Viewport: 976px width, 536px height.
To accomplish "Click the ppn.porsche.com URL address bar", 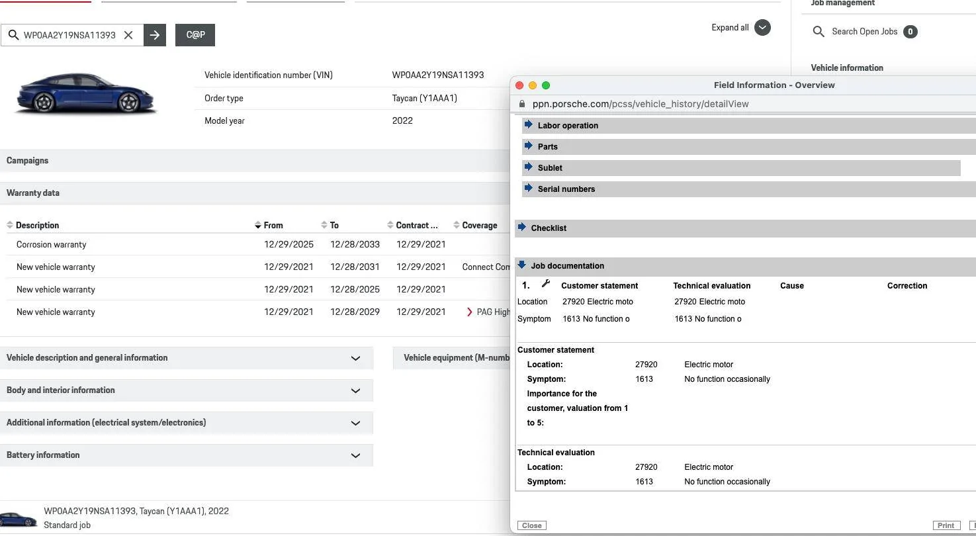I will coord(640,104).
